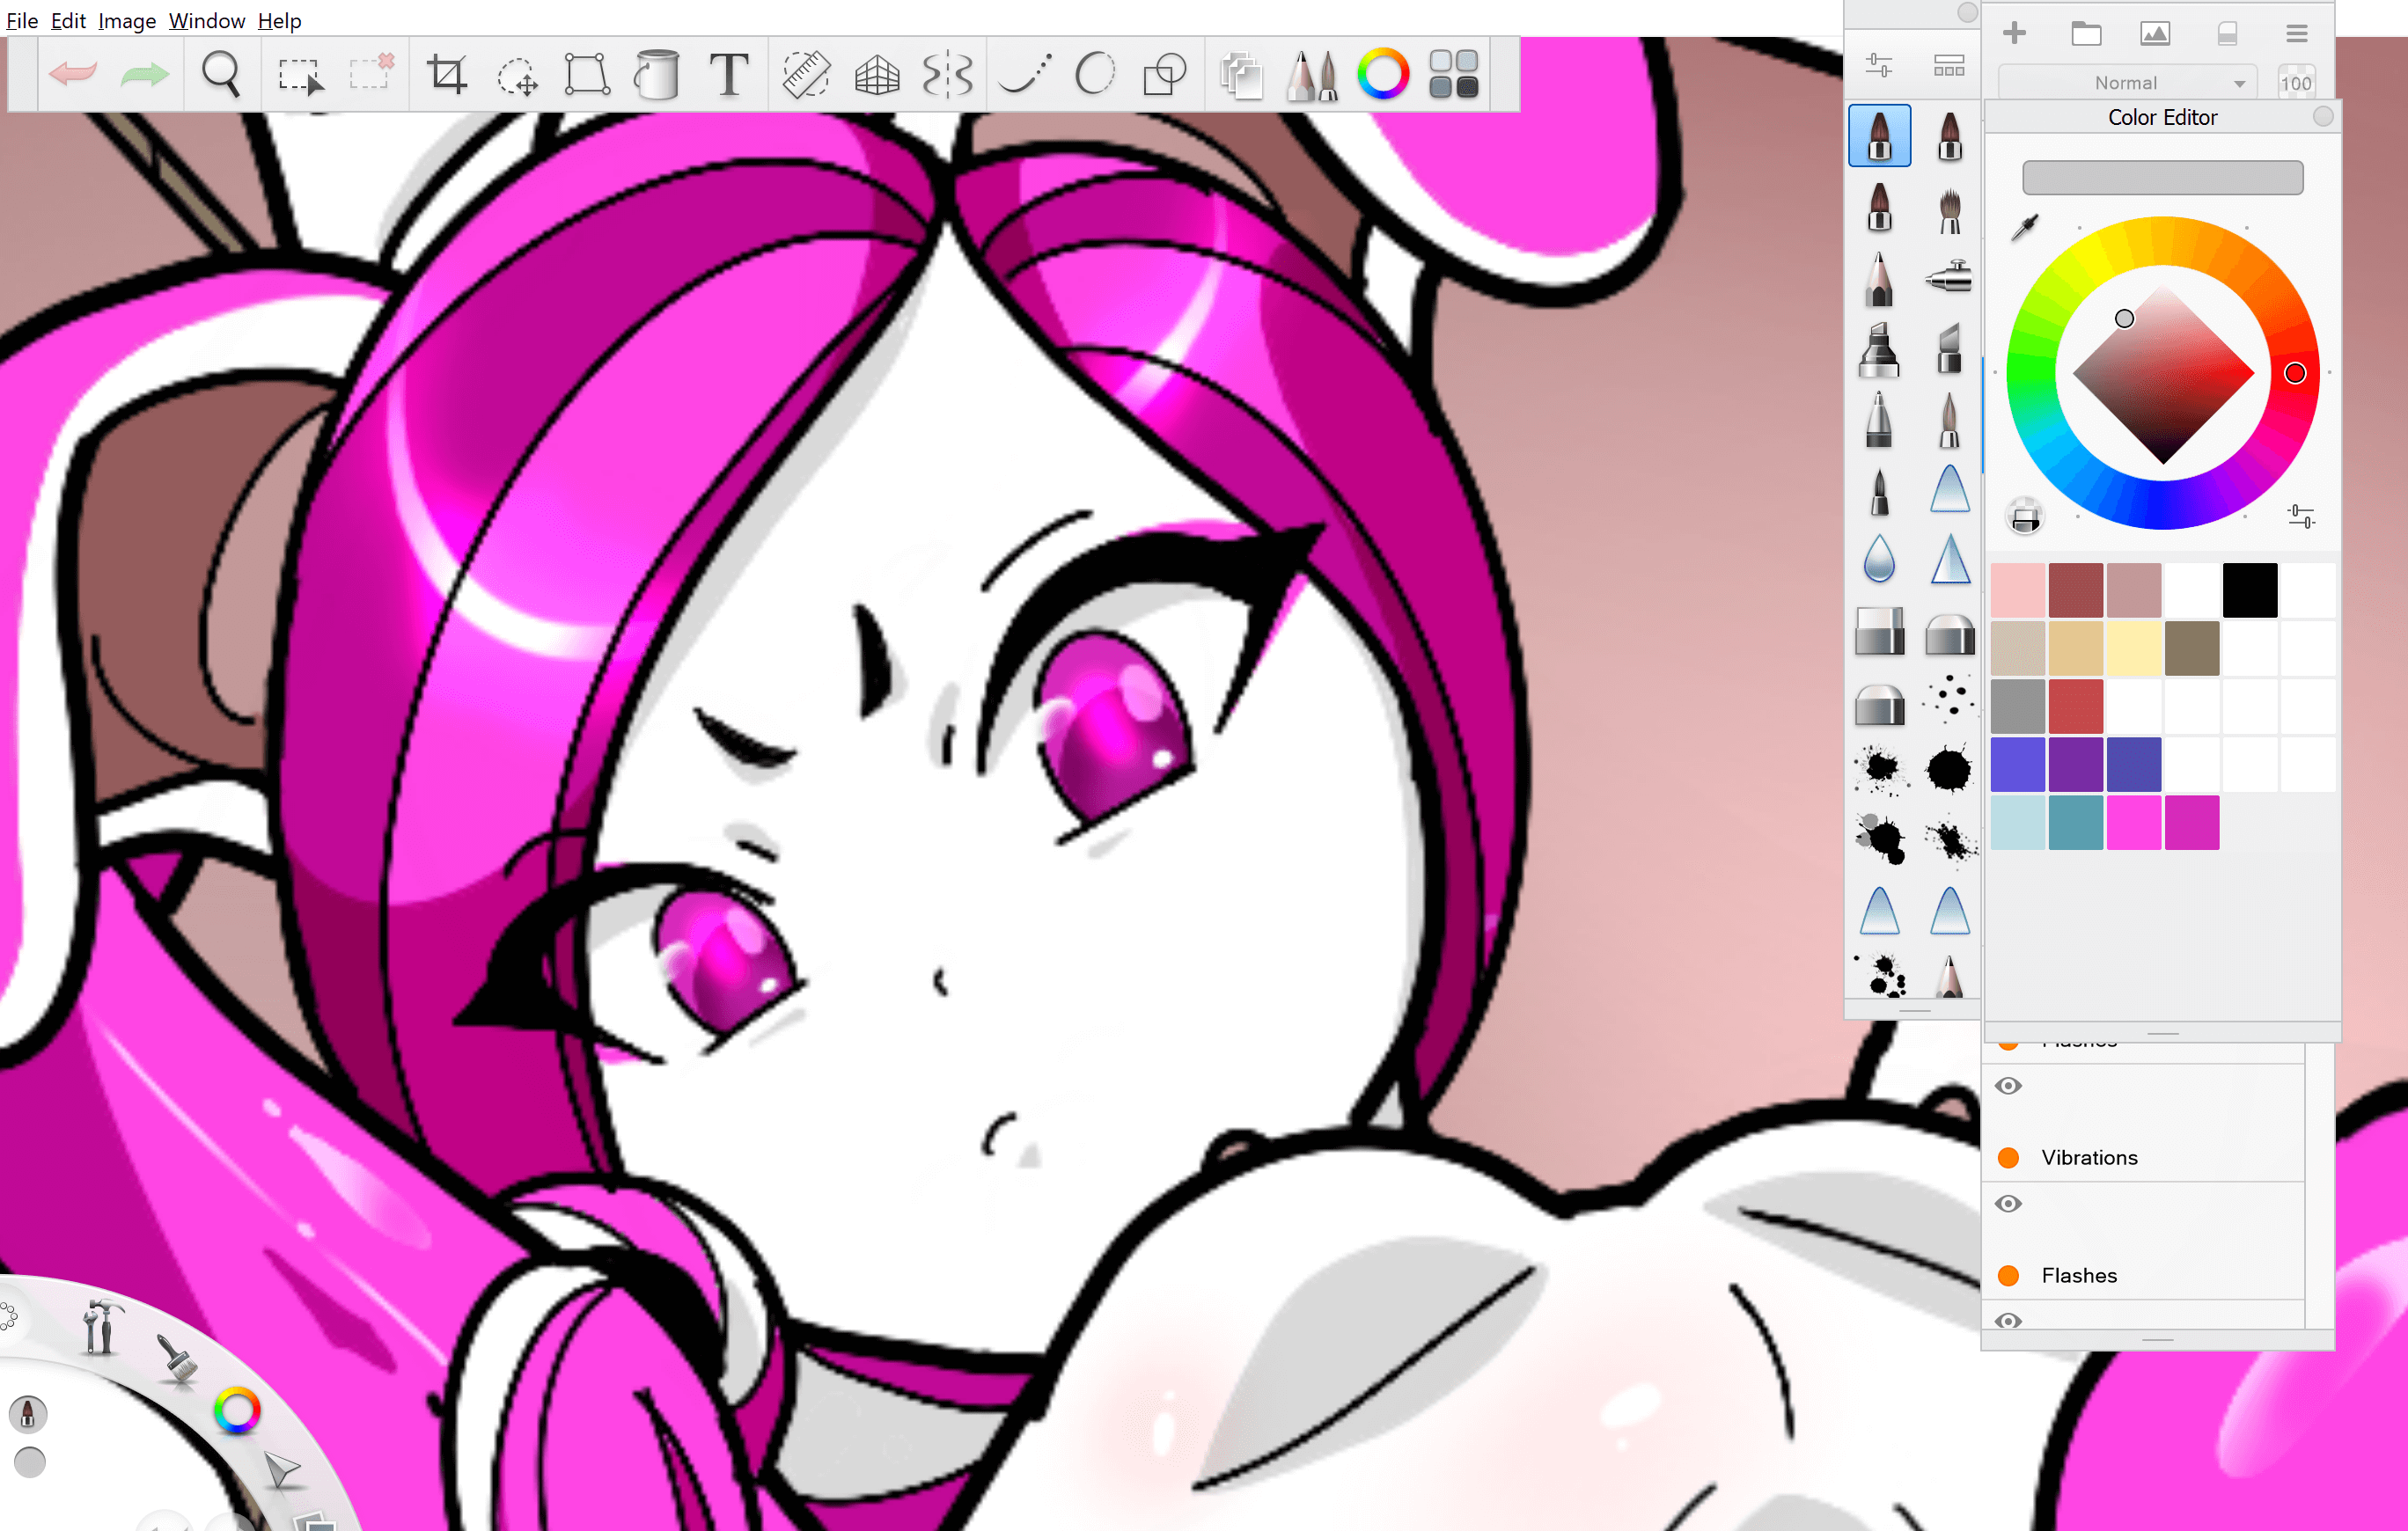The width and height of the screenshot is (2408, 1531).
Task: Click the Text tool icon
Action: (729, 75)
